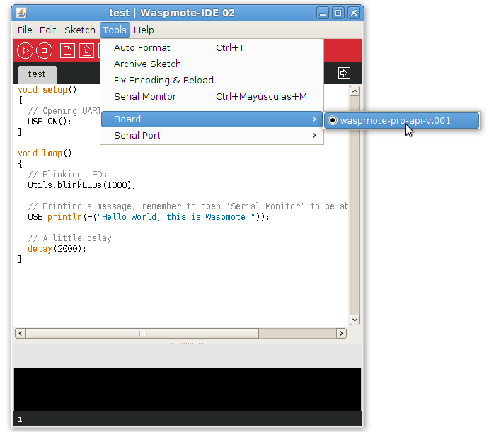489x432 pixels.
Task: Open Serial Monitor from the Tools menu
Action: click(212, 97)
